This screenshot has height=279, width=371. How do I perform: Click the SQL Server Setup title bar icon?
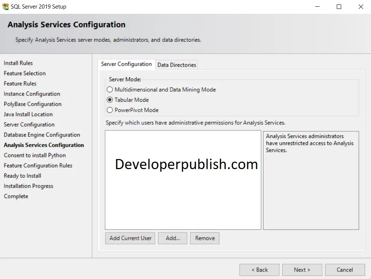5,6
